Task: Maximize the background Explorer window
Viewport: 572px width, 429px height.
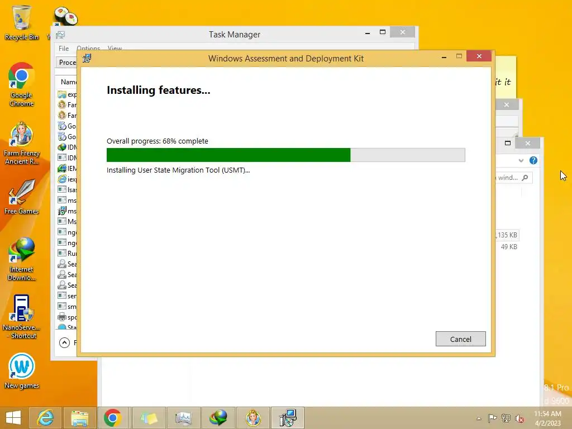Action: (x=507, y=143)
